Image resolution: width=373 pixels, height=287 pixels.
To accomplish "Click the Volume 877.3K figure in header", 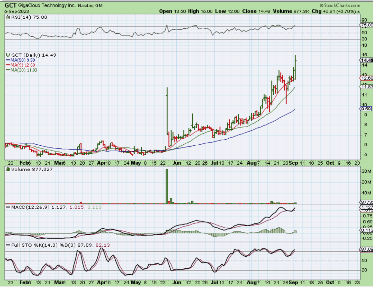I will [291, 11].
